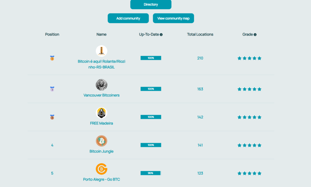Click the FREE Madeira community logo

point(101,113)
